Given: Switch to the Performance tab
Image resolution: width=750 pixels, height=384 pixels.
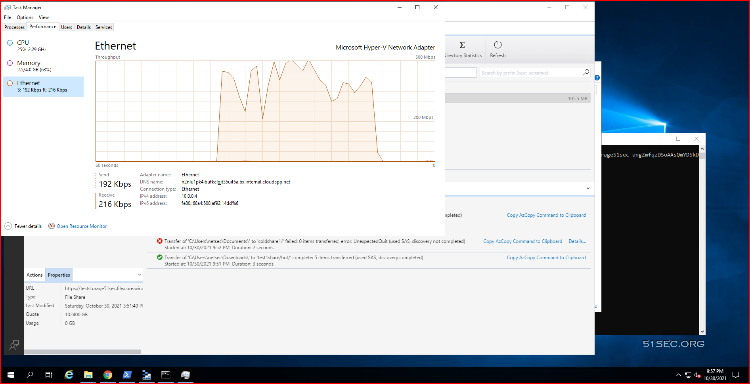Looking at the screenshot, I should (43, 27).
